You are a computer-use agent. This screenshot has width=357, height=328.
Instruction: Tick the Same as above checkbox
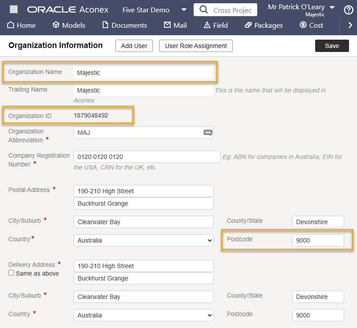click(11, 273)
